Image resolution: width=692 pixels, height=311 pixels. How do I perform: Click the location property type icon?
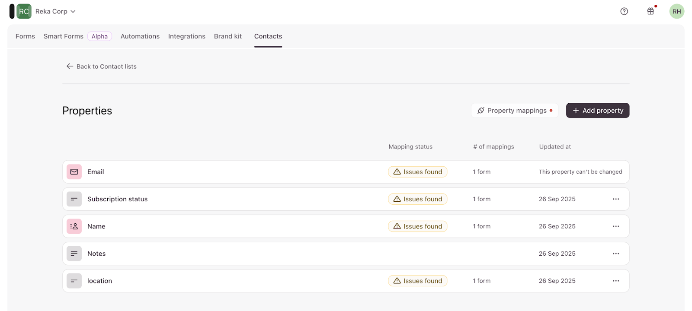(74, 281)
